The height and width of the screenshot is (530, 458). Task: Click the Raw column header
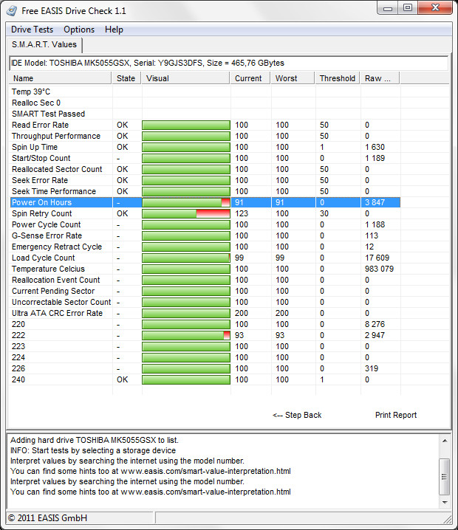coord(380,78)
